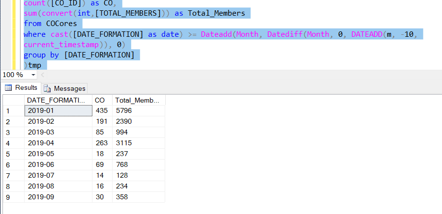
Task: Click Total_Members value 358
Action: (x=139, y=197)
